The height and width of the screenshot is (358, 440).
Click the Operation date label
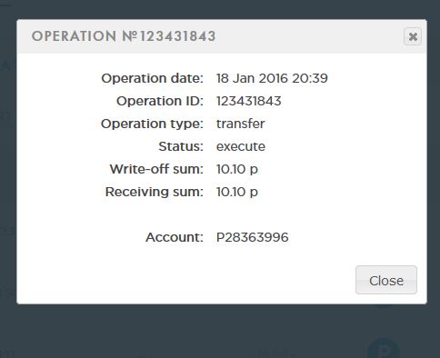pyautogui.click(x=152, y=78)
